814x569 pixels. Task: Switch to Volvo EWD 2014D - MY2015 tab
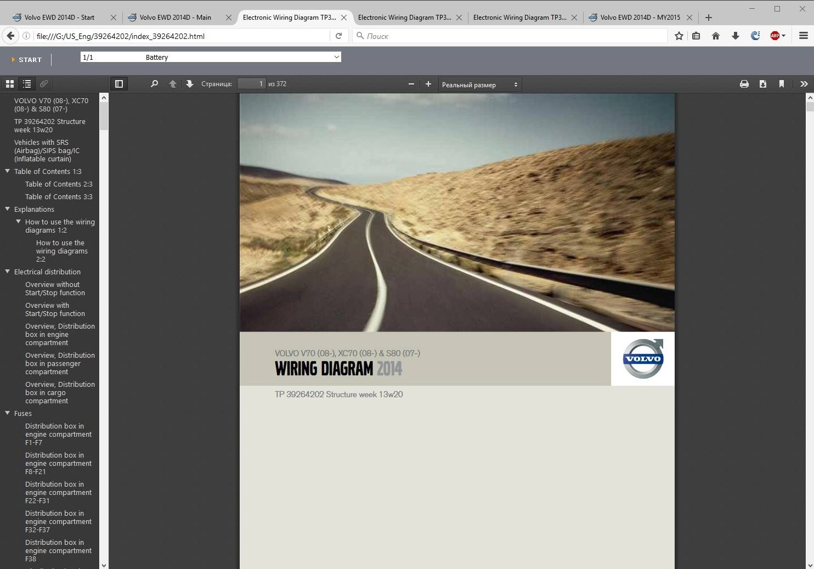point(640,18)
